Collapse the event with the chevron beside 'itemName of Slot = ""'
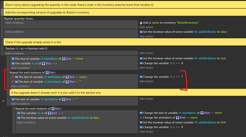 3,101
